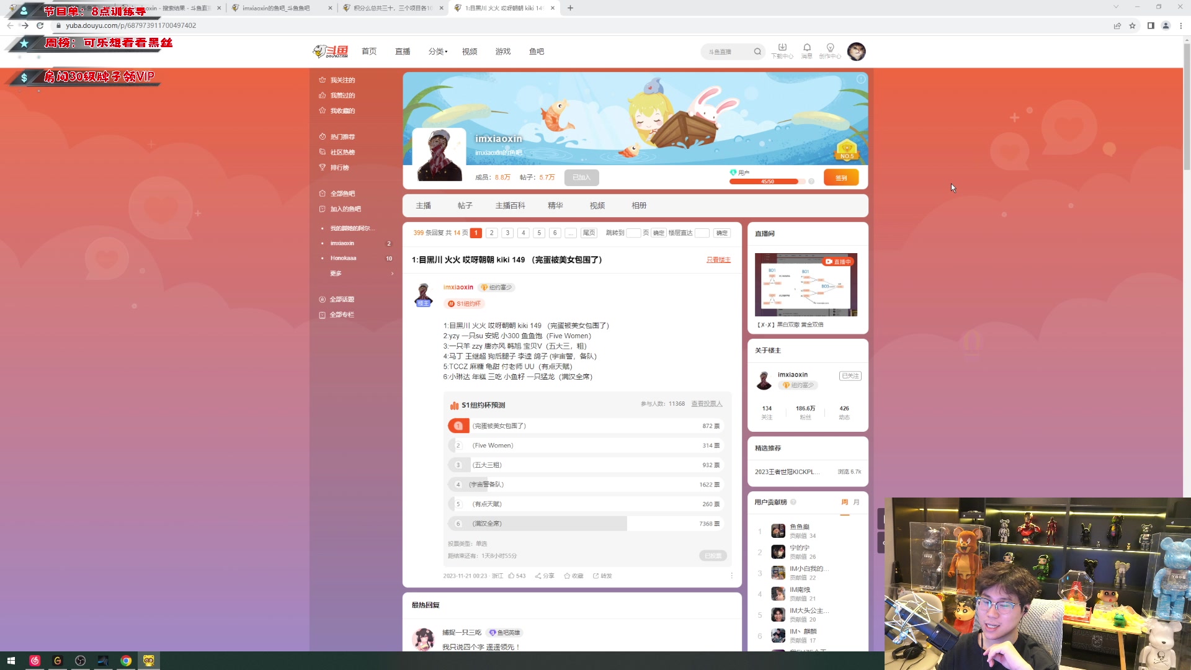The height and width of the screenshot is (670, 1191).
Task: Open the 创作中心 creator center icon
Action: pyautogui.click(x=830, y=51)
